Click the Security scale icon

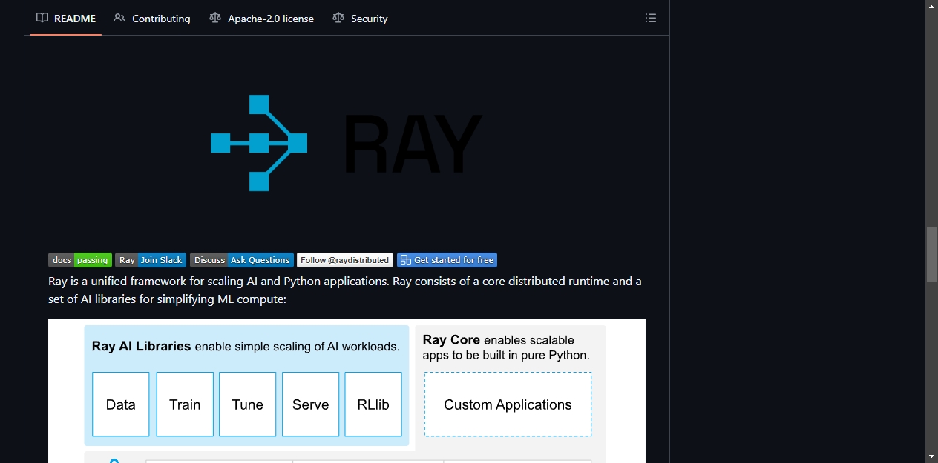click(x=338, y=18)
